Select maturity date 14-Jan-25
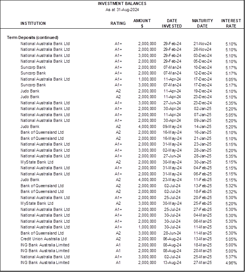The width and height of the screenshot is (245, 272). (x=202, y=126)
